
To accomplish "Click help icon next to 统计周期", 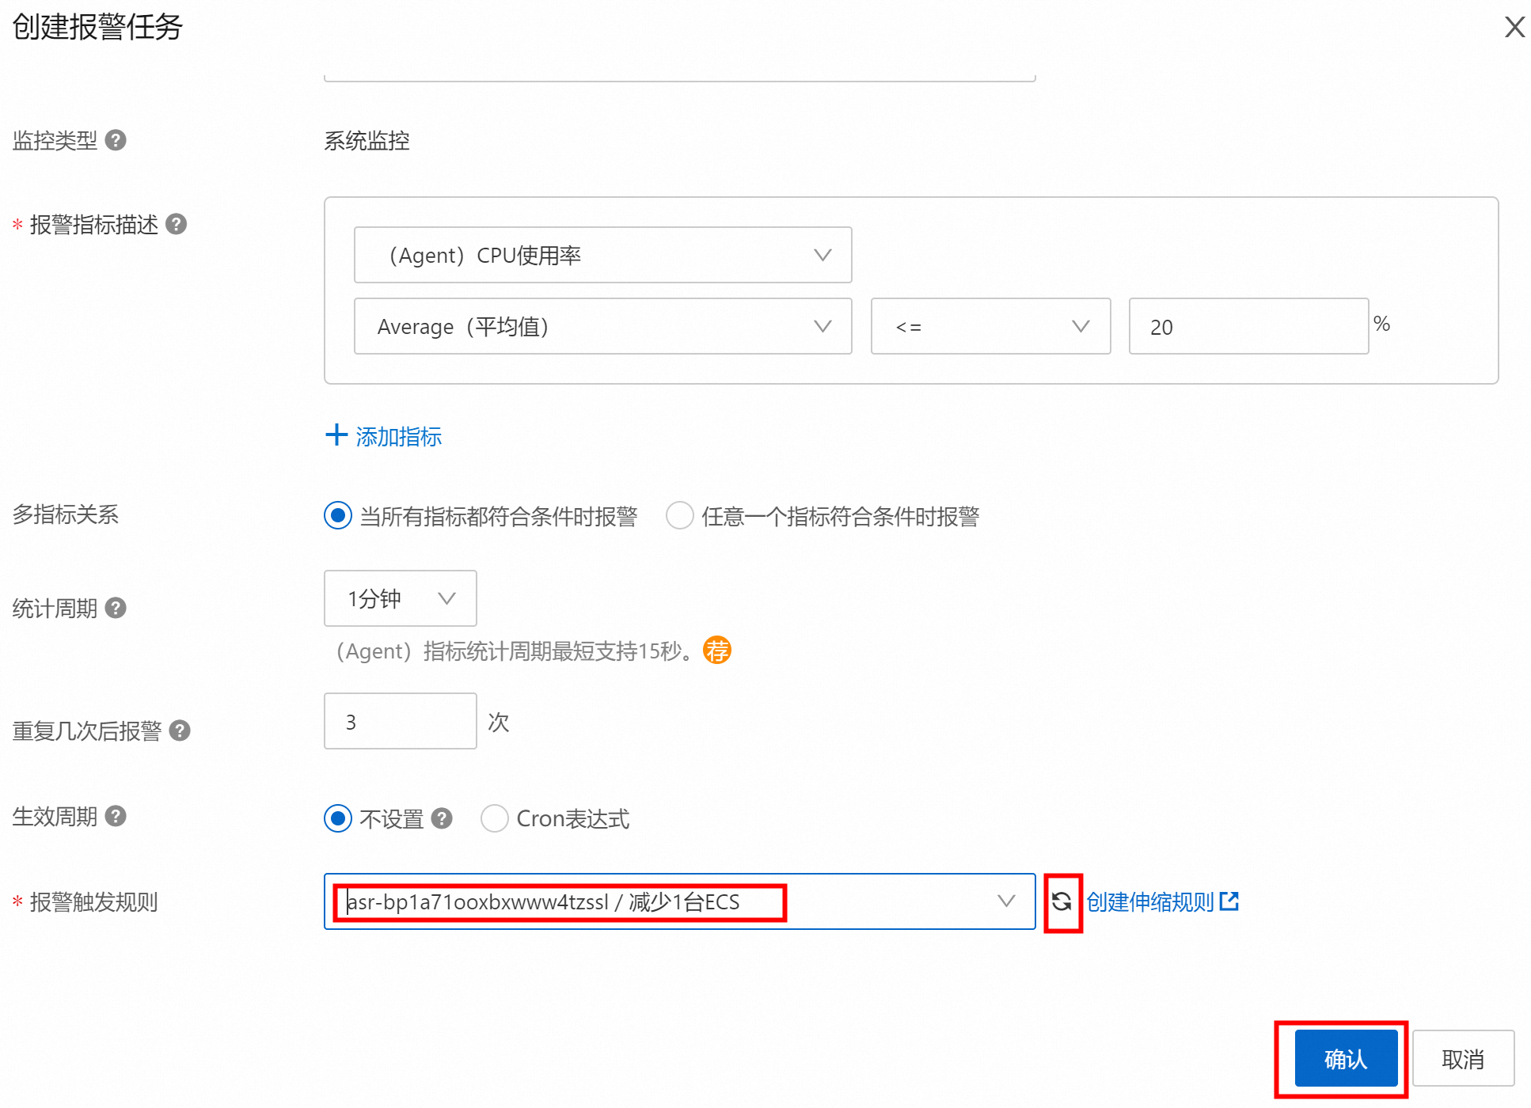I will 116,608.
